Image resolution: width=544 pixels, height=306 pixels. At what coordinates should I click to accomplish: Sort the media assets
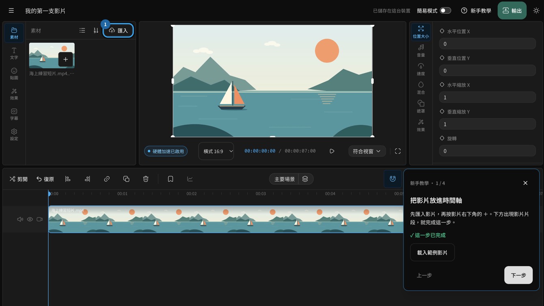tap(96, 30)
